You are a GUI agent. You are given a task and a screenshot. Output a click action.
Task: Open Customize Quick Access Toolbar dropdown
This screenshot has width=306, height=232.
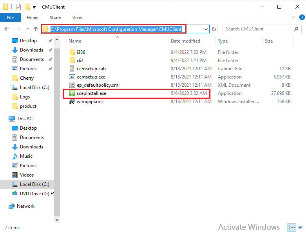(34, 7)
